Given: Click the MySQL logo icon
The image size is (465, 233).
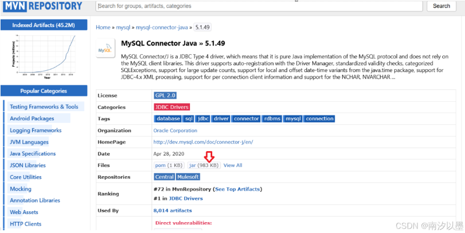Looking at the screenshot, I should 105,50.
